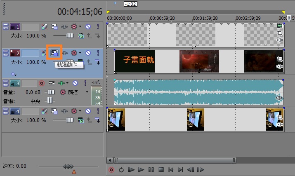The height and width of the screenshot is (176, 295).
Task: Stop playback
Action: click(161, 170)
